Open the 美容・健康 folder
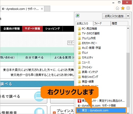The width and height of the screenshot is (133, 114). pyautogui.click(x=86, y=82)
